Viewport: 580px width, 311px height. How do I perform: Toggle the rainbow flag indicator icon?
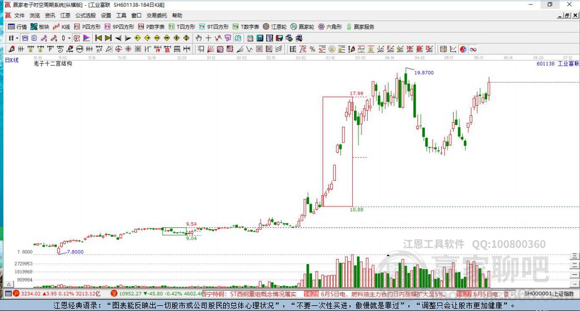tap(86, 38)
